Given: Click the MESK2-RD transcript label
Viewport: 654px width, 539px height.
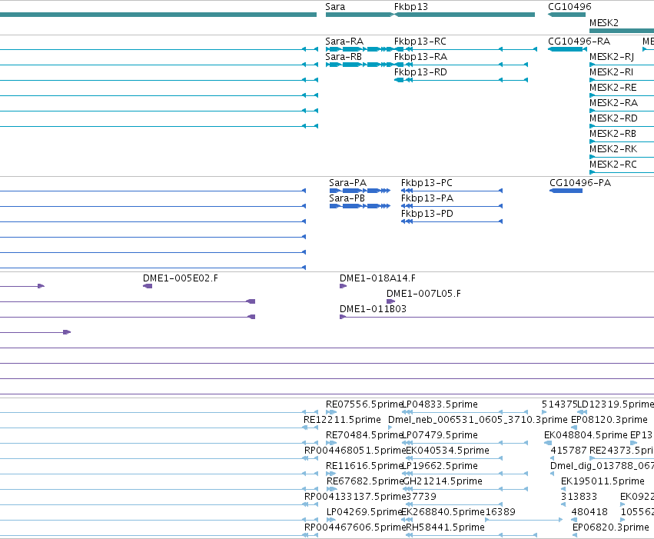Looking at the screenshot, I should [613, 118].
